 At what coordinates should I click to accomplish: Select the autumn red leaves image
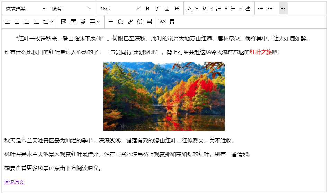pos(164,96)
